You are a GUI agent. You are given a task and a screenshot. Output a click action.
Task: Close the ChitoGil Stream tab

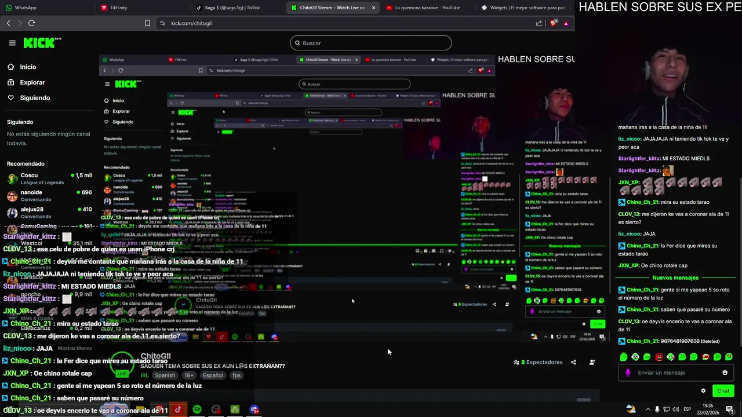(x=373, y=8)
